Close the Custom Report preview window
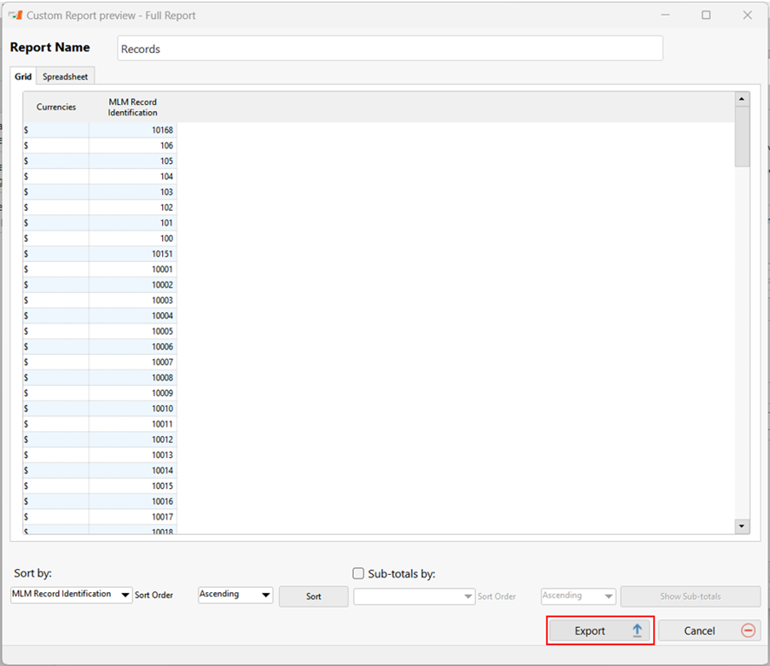This screenshot has height=666, width=770. tap(747, 16)
